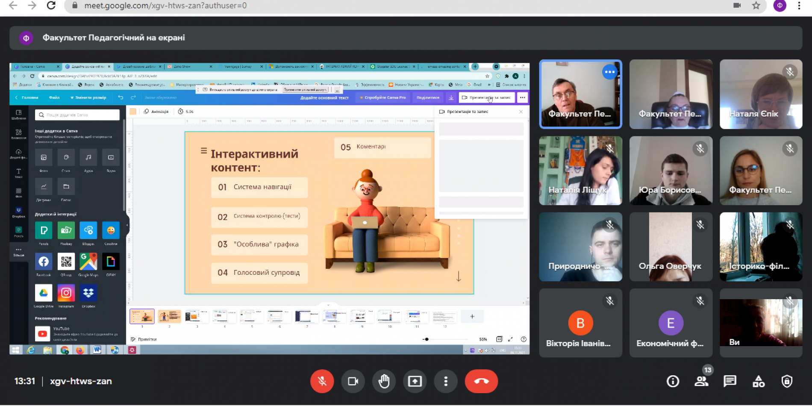812x406 pixels.
Task: Click the GIPHY app icon
Action: 111,261
